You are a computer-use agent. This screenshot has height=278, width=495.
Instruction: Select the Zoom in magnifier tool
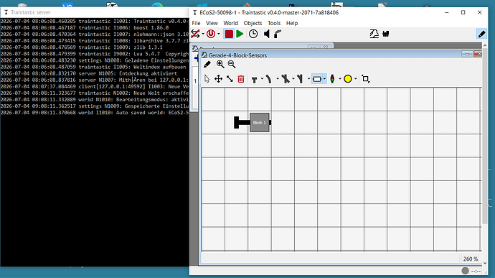[220, 64]
